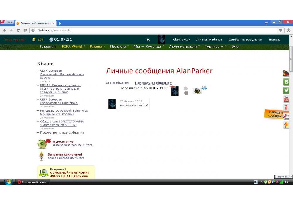Screen dimensions: 293x205
Task: Click the green apple dart icon
Action: click(44, 143)
